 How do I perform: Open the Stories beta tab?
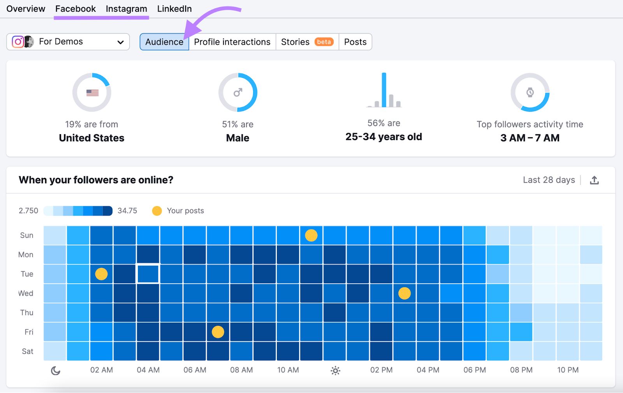307,42
